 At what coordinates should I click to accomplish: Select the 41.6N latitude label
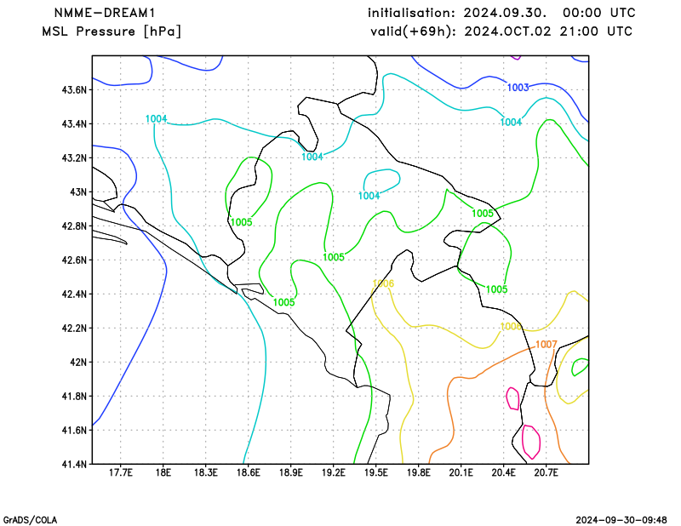(x=74, y=431)
